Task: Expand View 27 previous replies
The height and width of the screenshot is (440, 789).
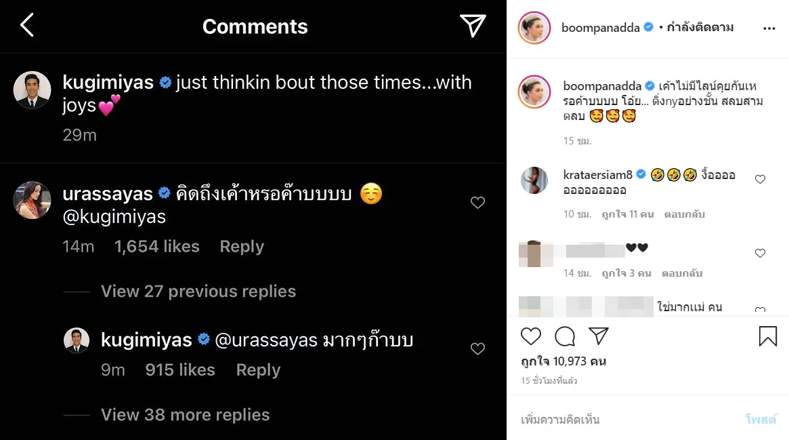Action: tap(198, 292)
